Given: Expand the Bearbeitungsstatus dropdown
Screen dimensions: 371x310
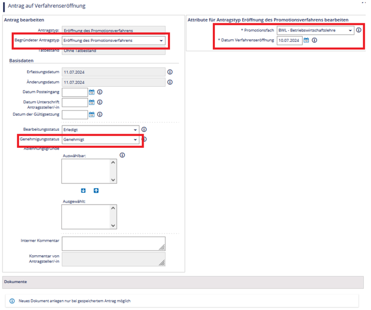Looking at the screenshot, I should (100, 130).
